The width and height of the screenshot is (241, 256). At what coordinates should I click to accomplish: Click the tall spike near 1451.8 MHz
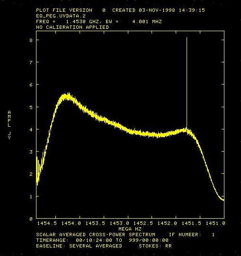pyautogui.click(x=187, y=83)
